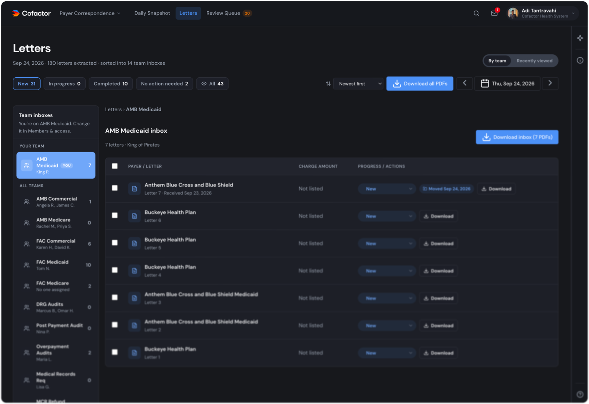This screenshot has height=404, width=589.
Task: Click document icon for Buckeye Letter 4
Action: pos(135,271)
